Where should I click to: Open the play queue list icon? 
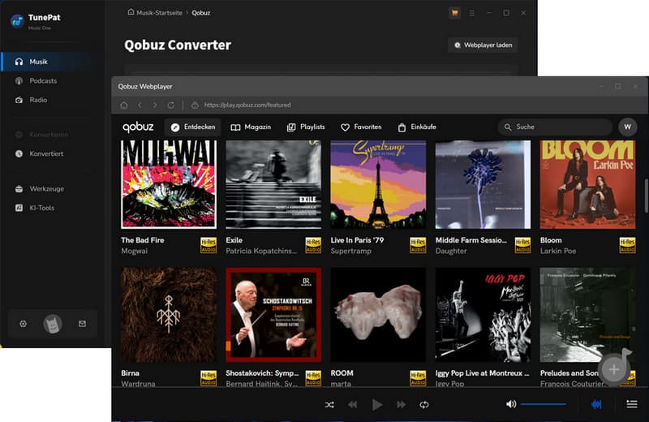click(632, 404)
